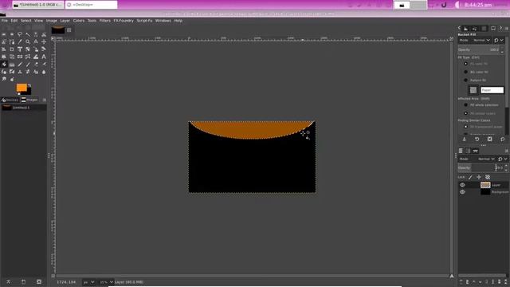Open left dock tab configuration menu
The height and width of the screenshot is (287, 510).
pyautogui.click(x=45, y=100)
